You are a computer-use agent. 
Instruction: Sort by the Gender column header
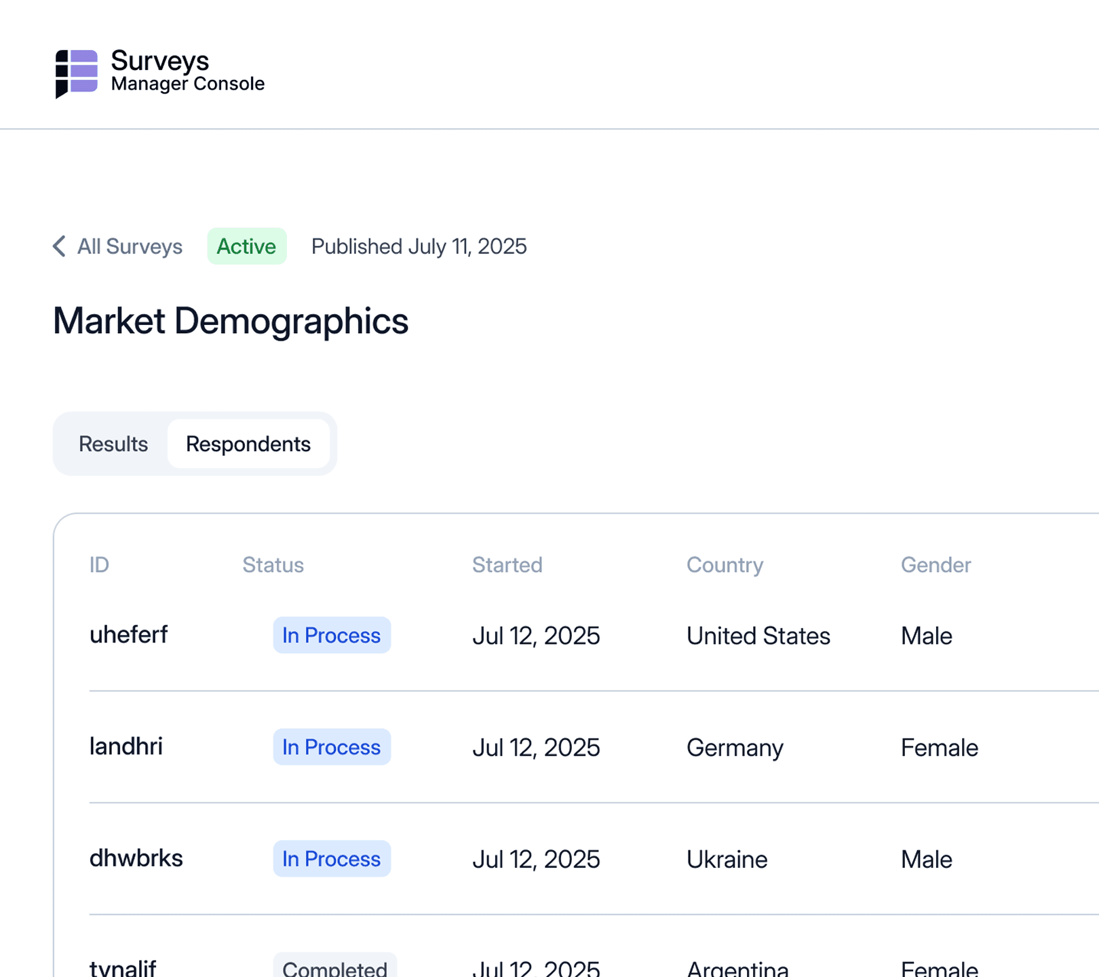(x=936, y=564)
